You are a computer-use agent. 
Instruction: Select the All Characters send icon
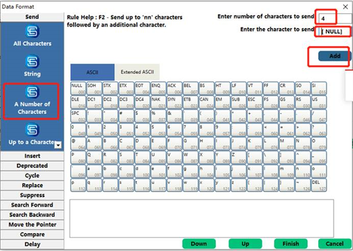(x=32, y=31)
